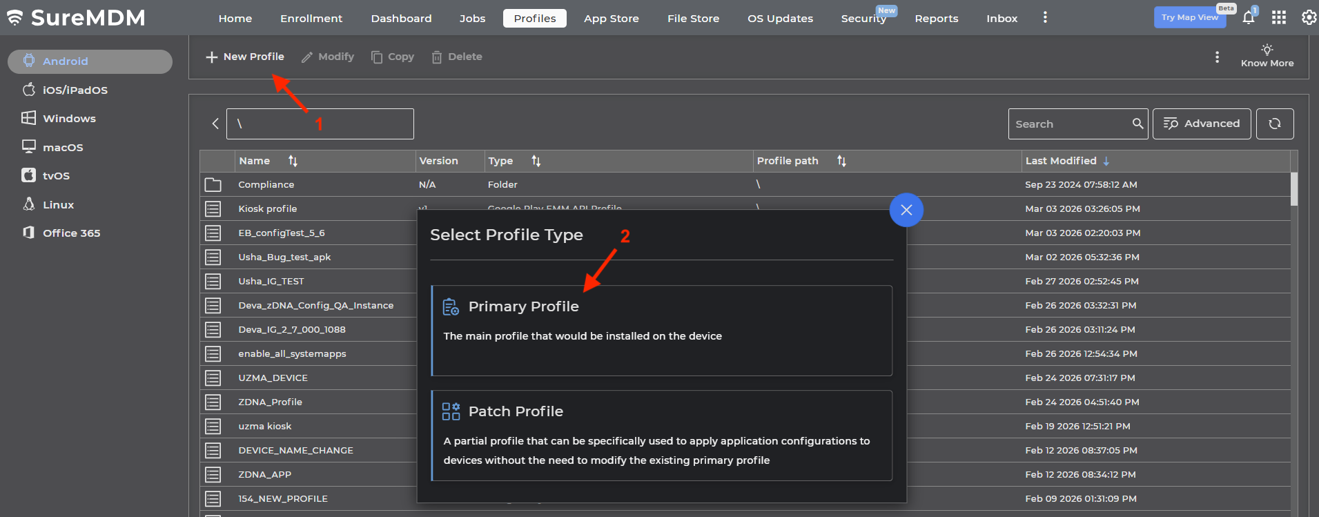Choose the Patch Profile option
This screenshot has width=1319, height=517.
click(661, 436)
